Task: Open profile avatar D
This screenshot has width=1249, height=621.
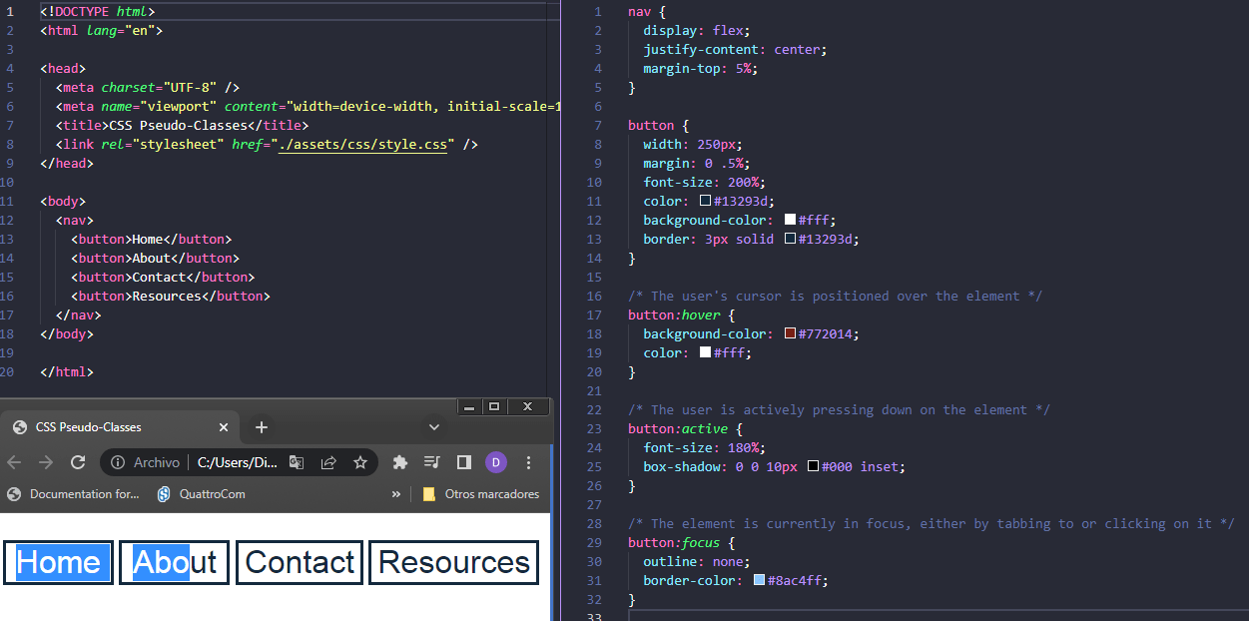Action: click(496, 462)
